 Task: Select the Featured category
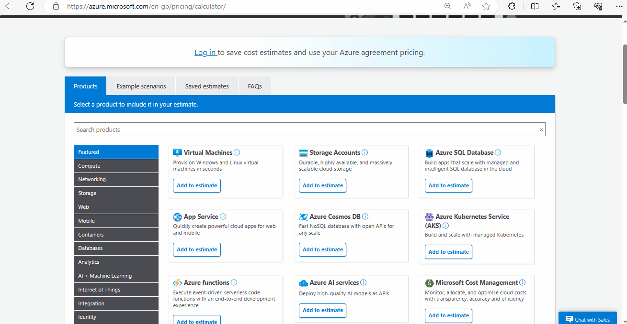coord(116,152)
